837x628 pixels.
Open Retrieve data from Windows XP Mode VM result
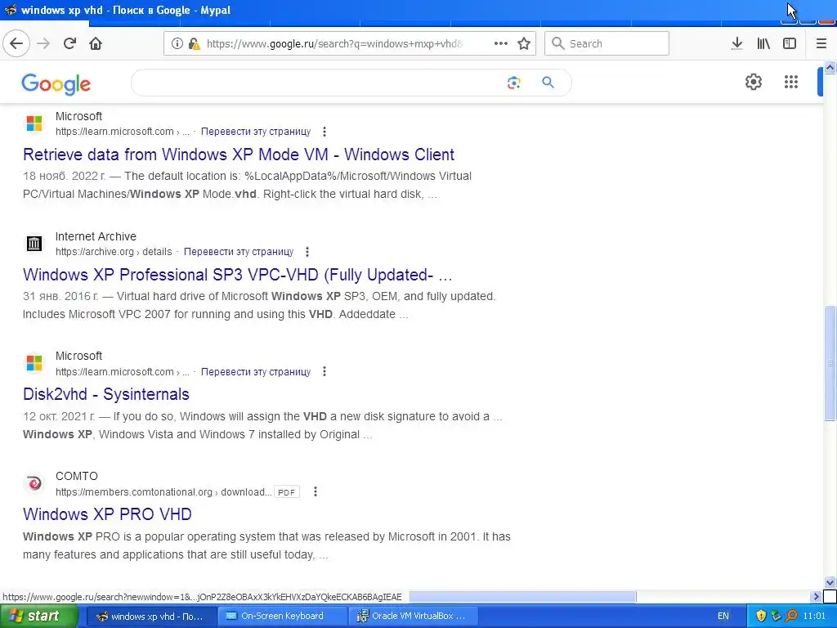(239, 155)
